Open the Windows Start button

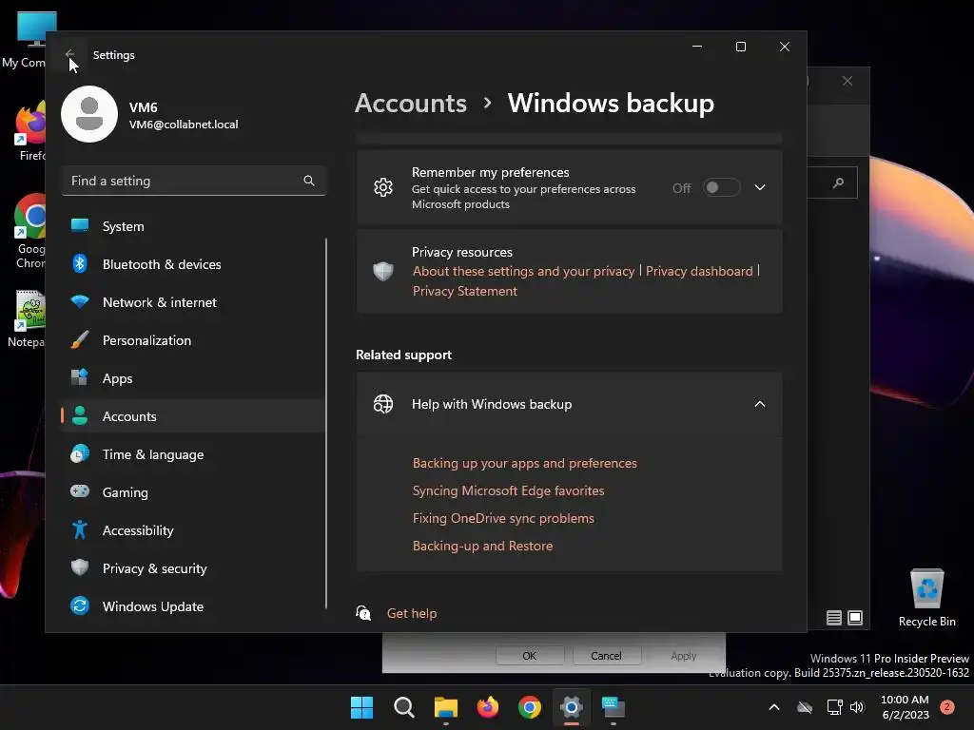point(361,707)
